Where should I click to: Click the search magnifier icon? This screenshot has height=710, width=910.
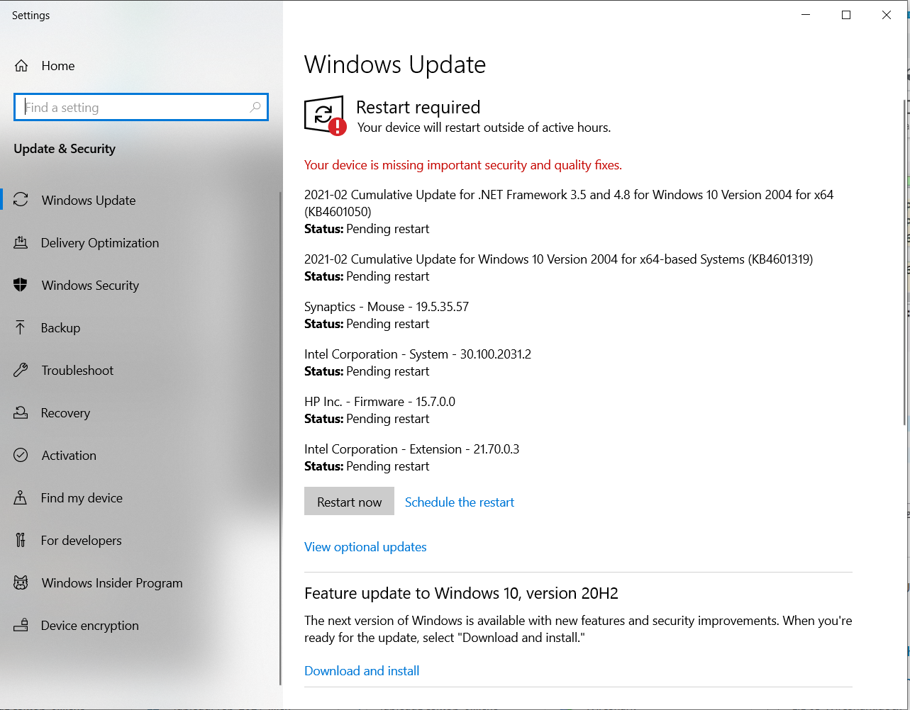tap(255, 107)
